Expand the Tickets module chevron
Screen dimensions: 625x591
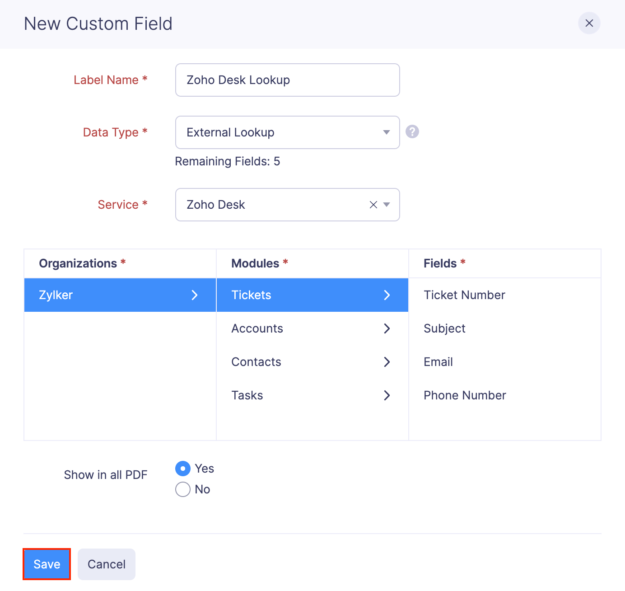[387, 295]
